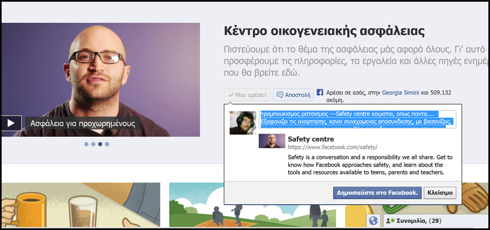The image size is (490, 230).
Task: Click the Κλείσιμο button
Action: coord(440,193)
